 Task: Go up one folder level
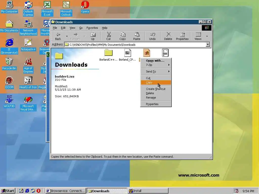tap(93, 36)
